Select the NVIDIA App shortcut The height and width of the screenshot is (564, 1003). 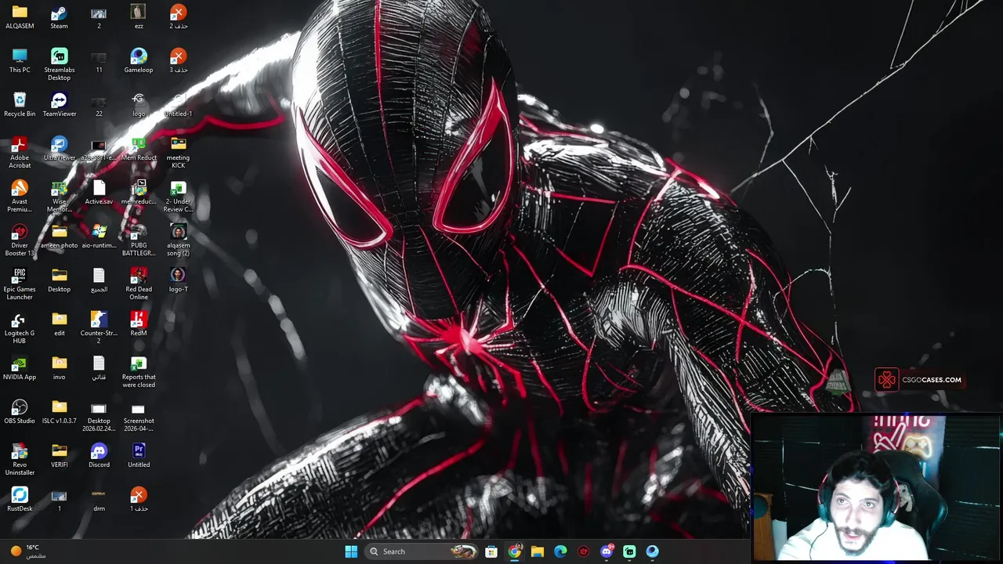coord(20,367)
